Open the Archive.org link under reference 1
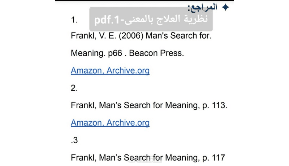289x166 pixels. point(128,70)
